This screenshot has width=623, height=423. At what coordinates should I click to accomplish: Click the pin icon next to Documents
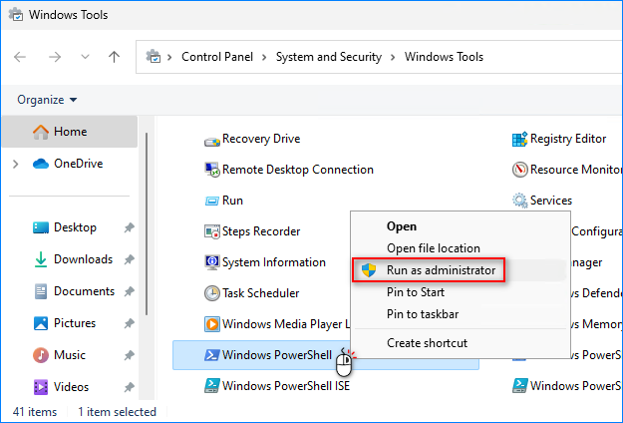tap(130, 291)
